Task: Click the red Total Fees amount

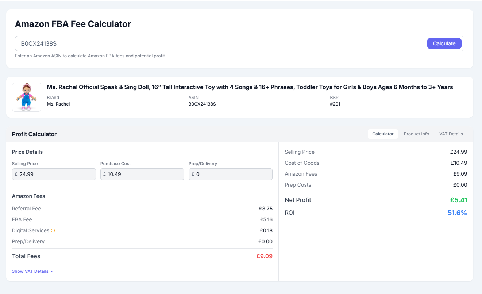Action: [x=264, y=256]
